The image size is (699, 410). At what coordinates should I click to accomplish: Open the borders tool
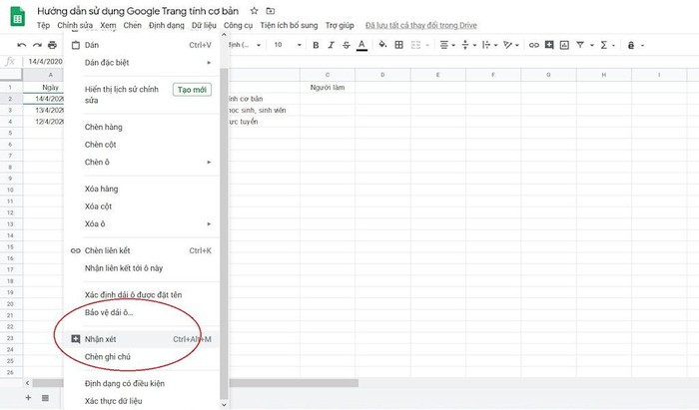[x=397, y=45]
